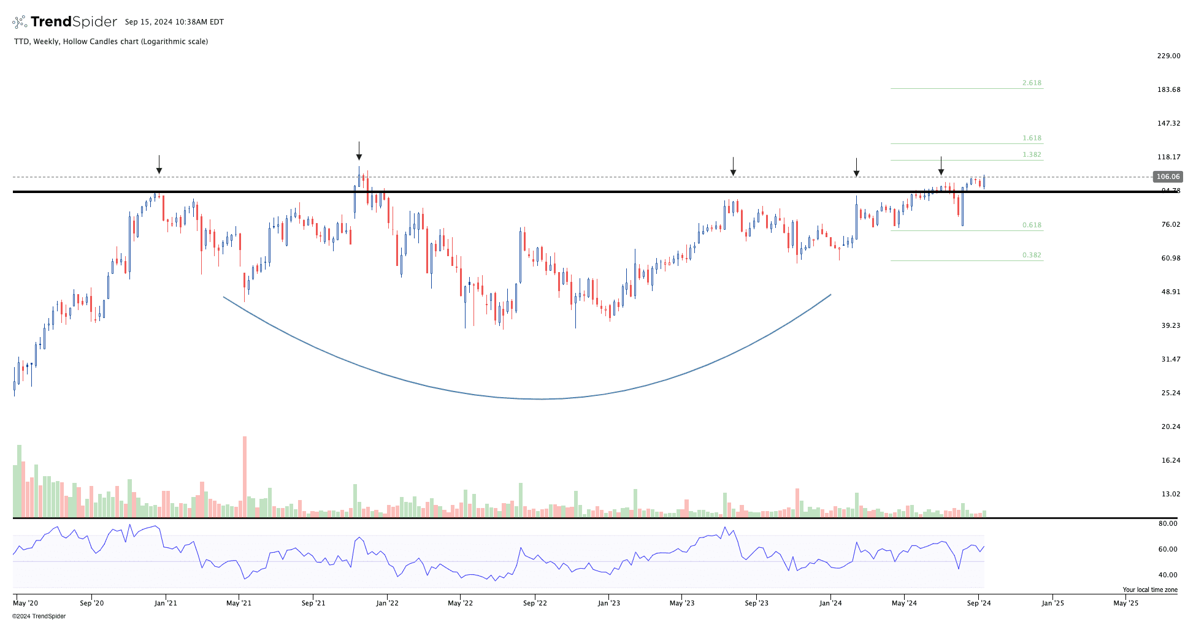Click the chart title starting with TTD, Weekly
This screenshot has width=1196, height=622.
point(111,42)
